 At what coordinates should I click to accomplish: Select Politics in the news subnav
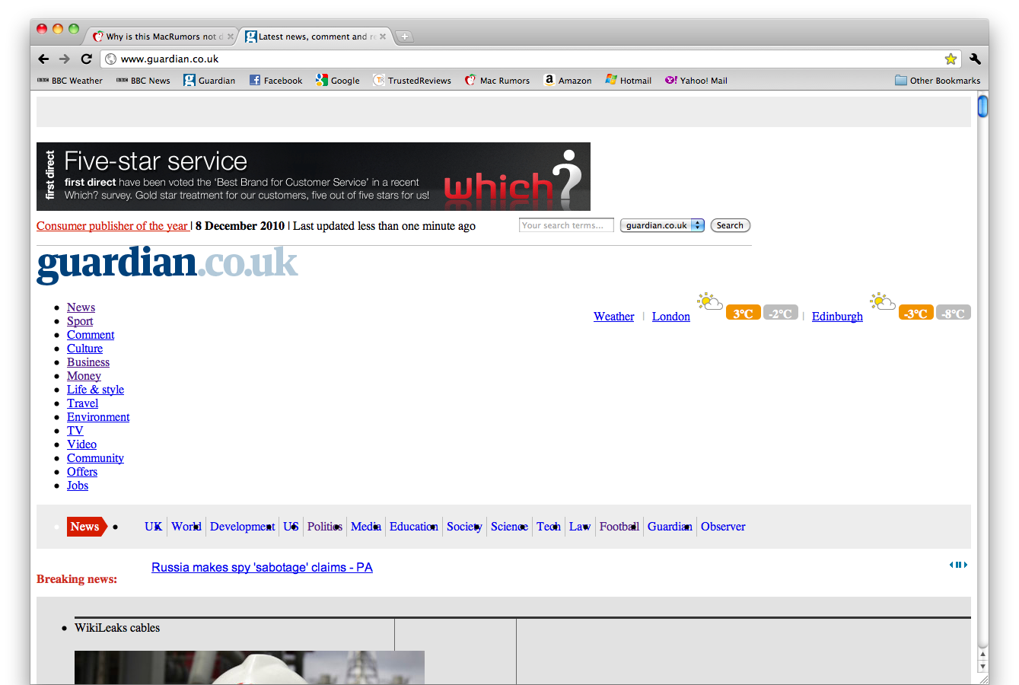pos(325,527)
